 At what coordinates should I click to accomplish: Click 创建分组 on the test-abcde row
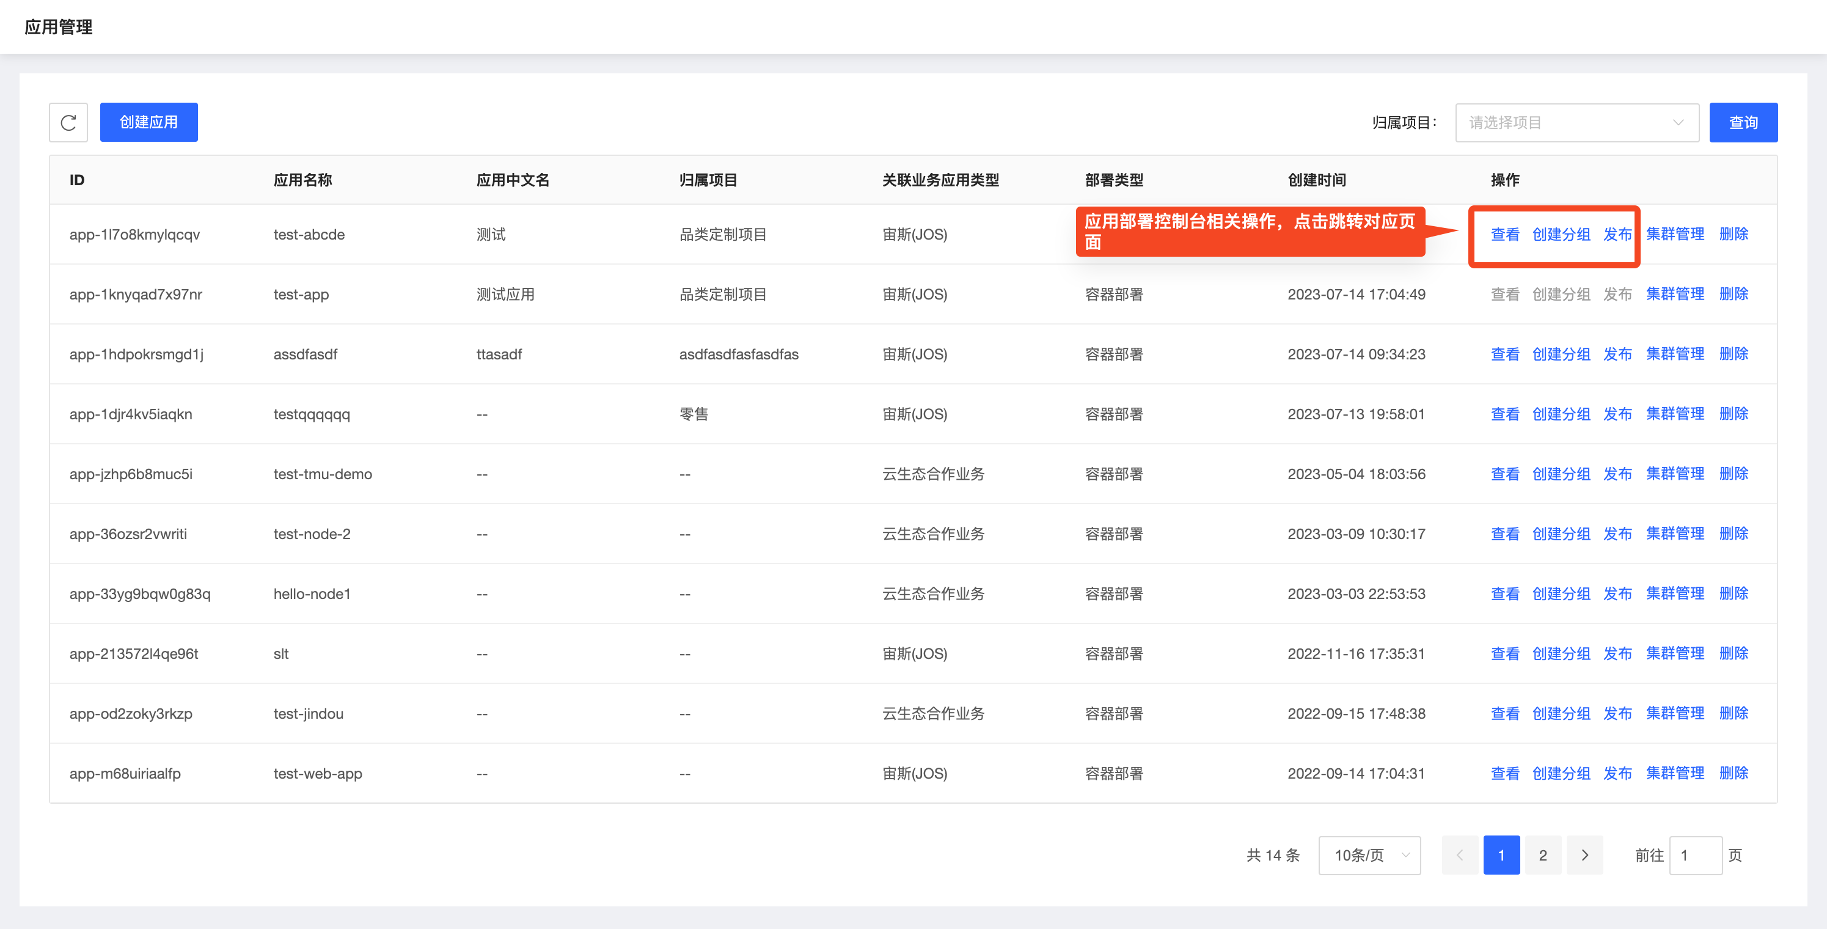coord(1562,234)
